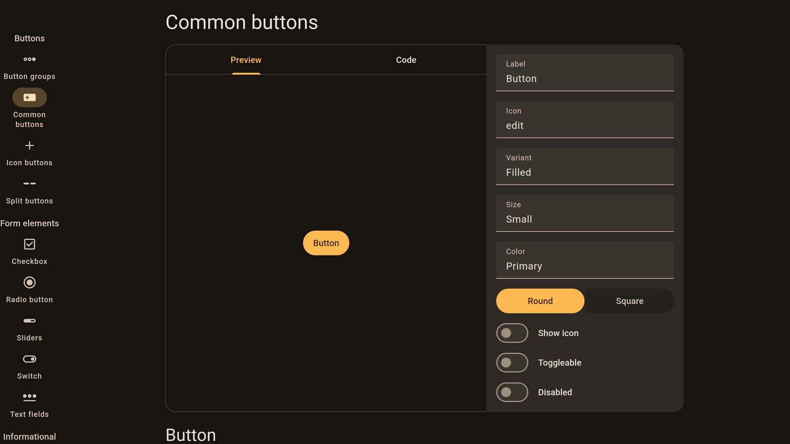790x444 pixels.
Task: Toggle the Disabled switch
Action: pyautogui.click(x=512, y=392)
